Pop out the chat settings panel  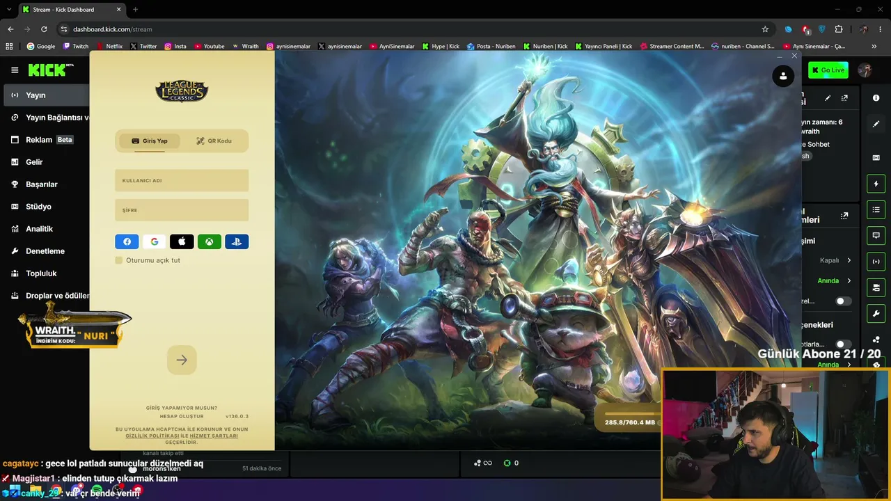844,216
